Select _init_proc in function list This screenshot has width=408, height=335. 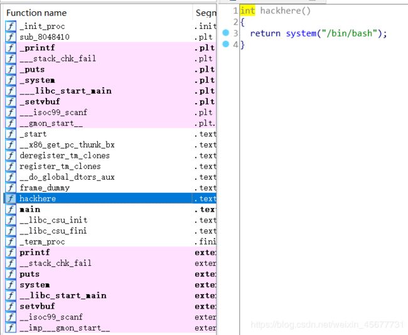point(110,26)
